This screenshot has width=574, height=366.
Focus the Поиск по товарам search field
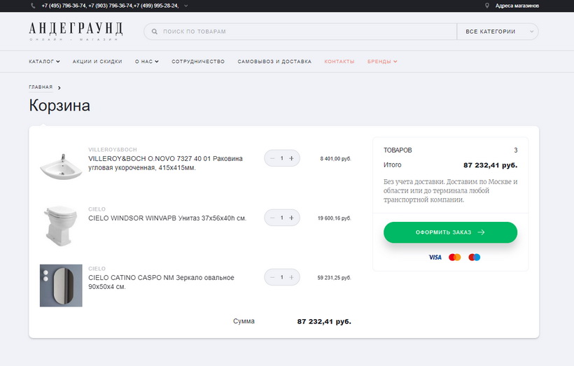point(300,31)
